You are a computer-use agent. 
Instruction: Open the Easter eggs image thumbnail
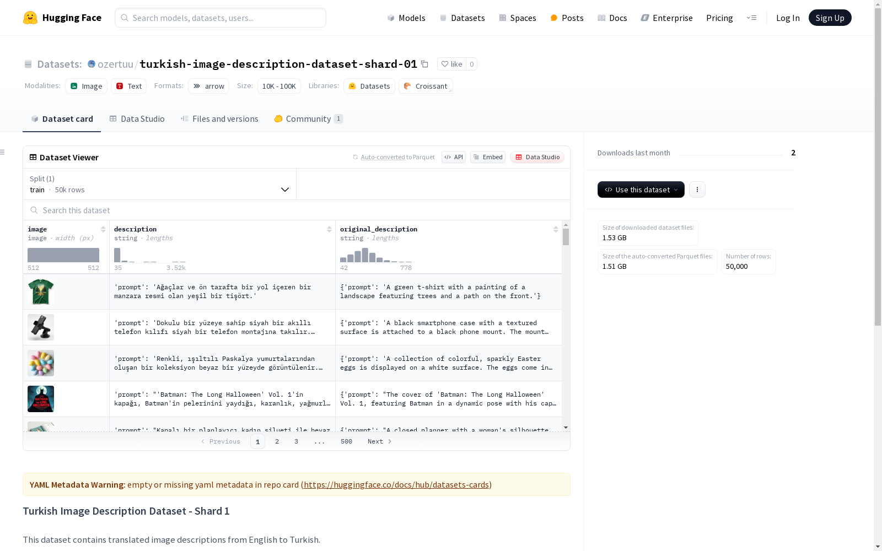(x=41, y=363)
